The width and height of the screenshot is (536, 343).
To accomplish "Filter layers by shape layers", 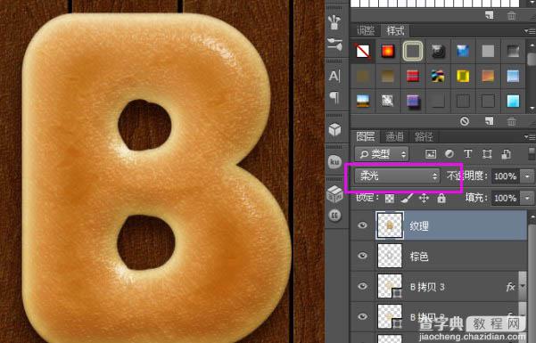I will point(487,154).
